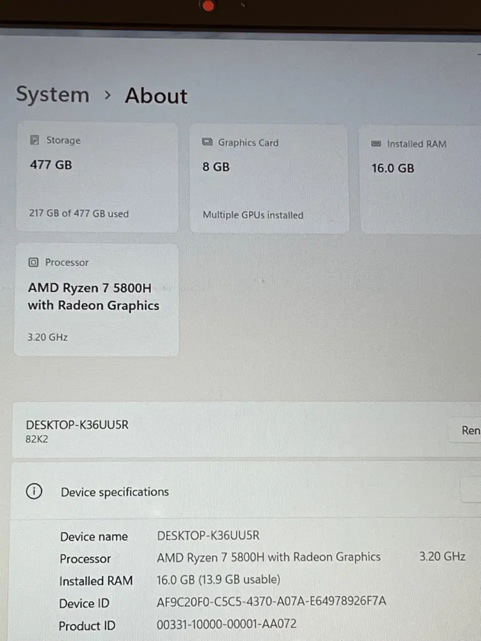The height and width of the screenshot is (641, 481).
Task: Select '217 GB of 477 GB used' text
Action: 78,213
